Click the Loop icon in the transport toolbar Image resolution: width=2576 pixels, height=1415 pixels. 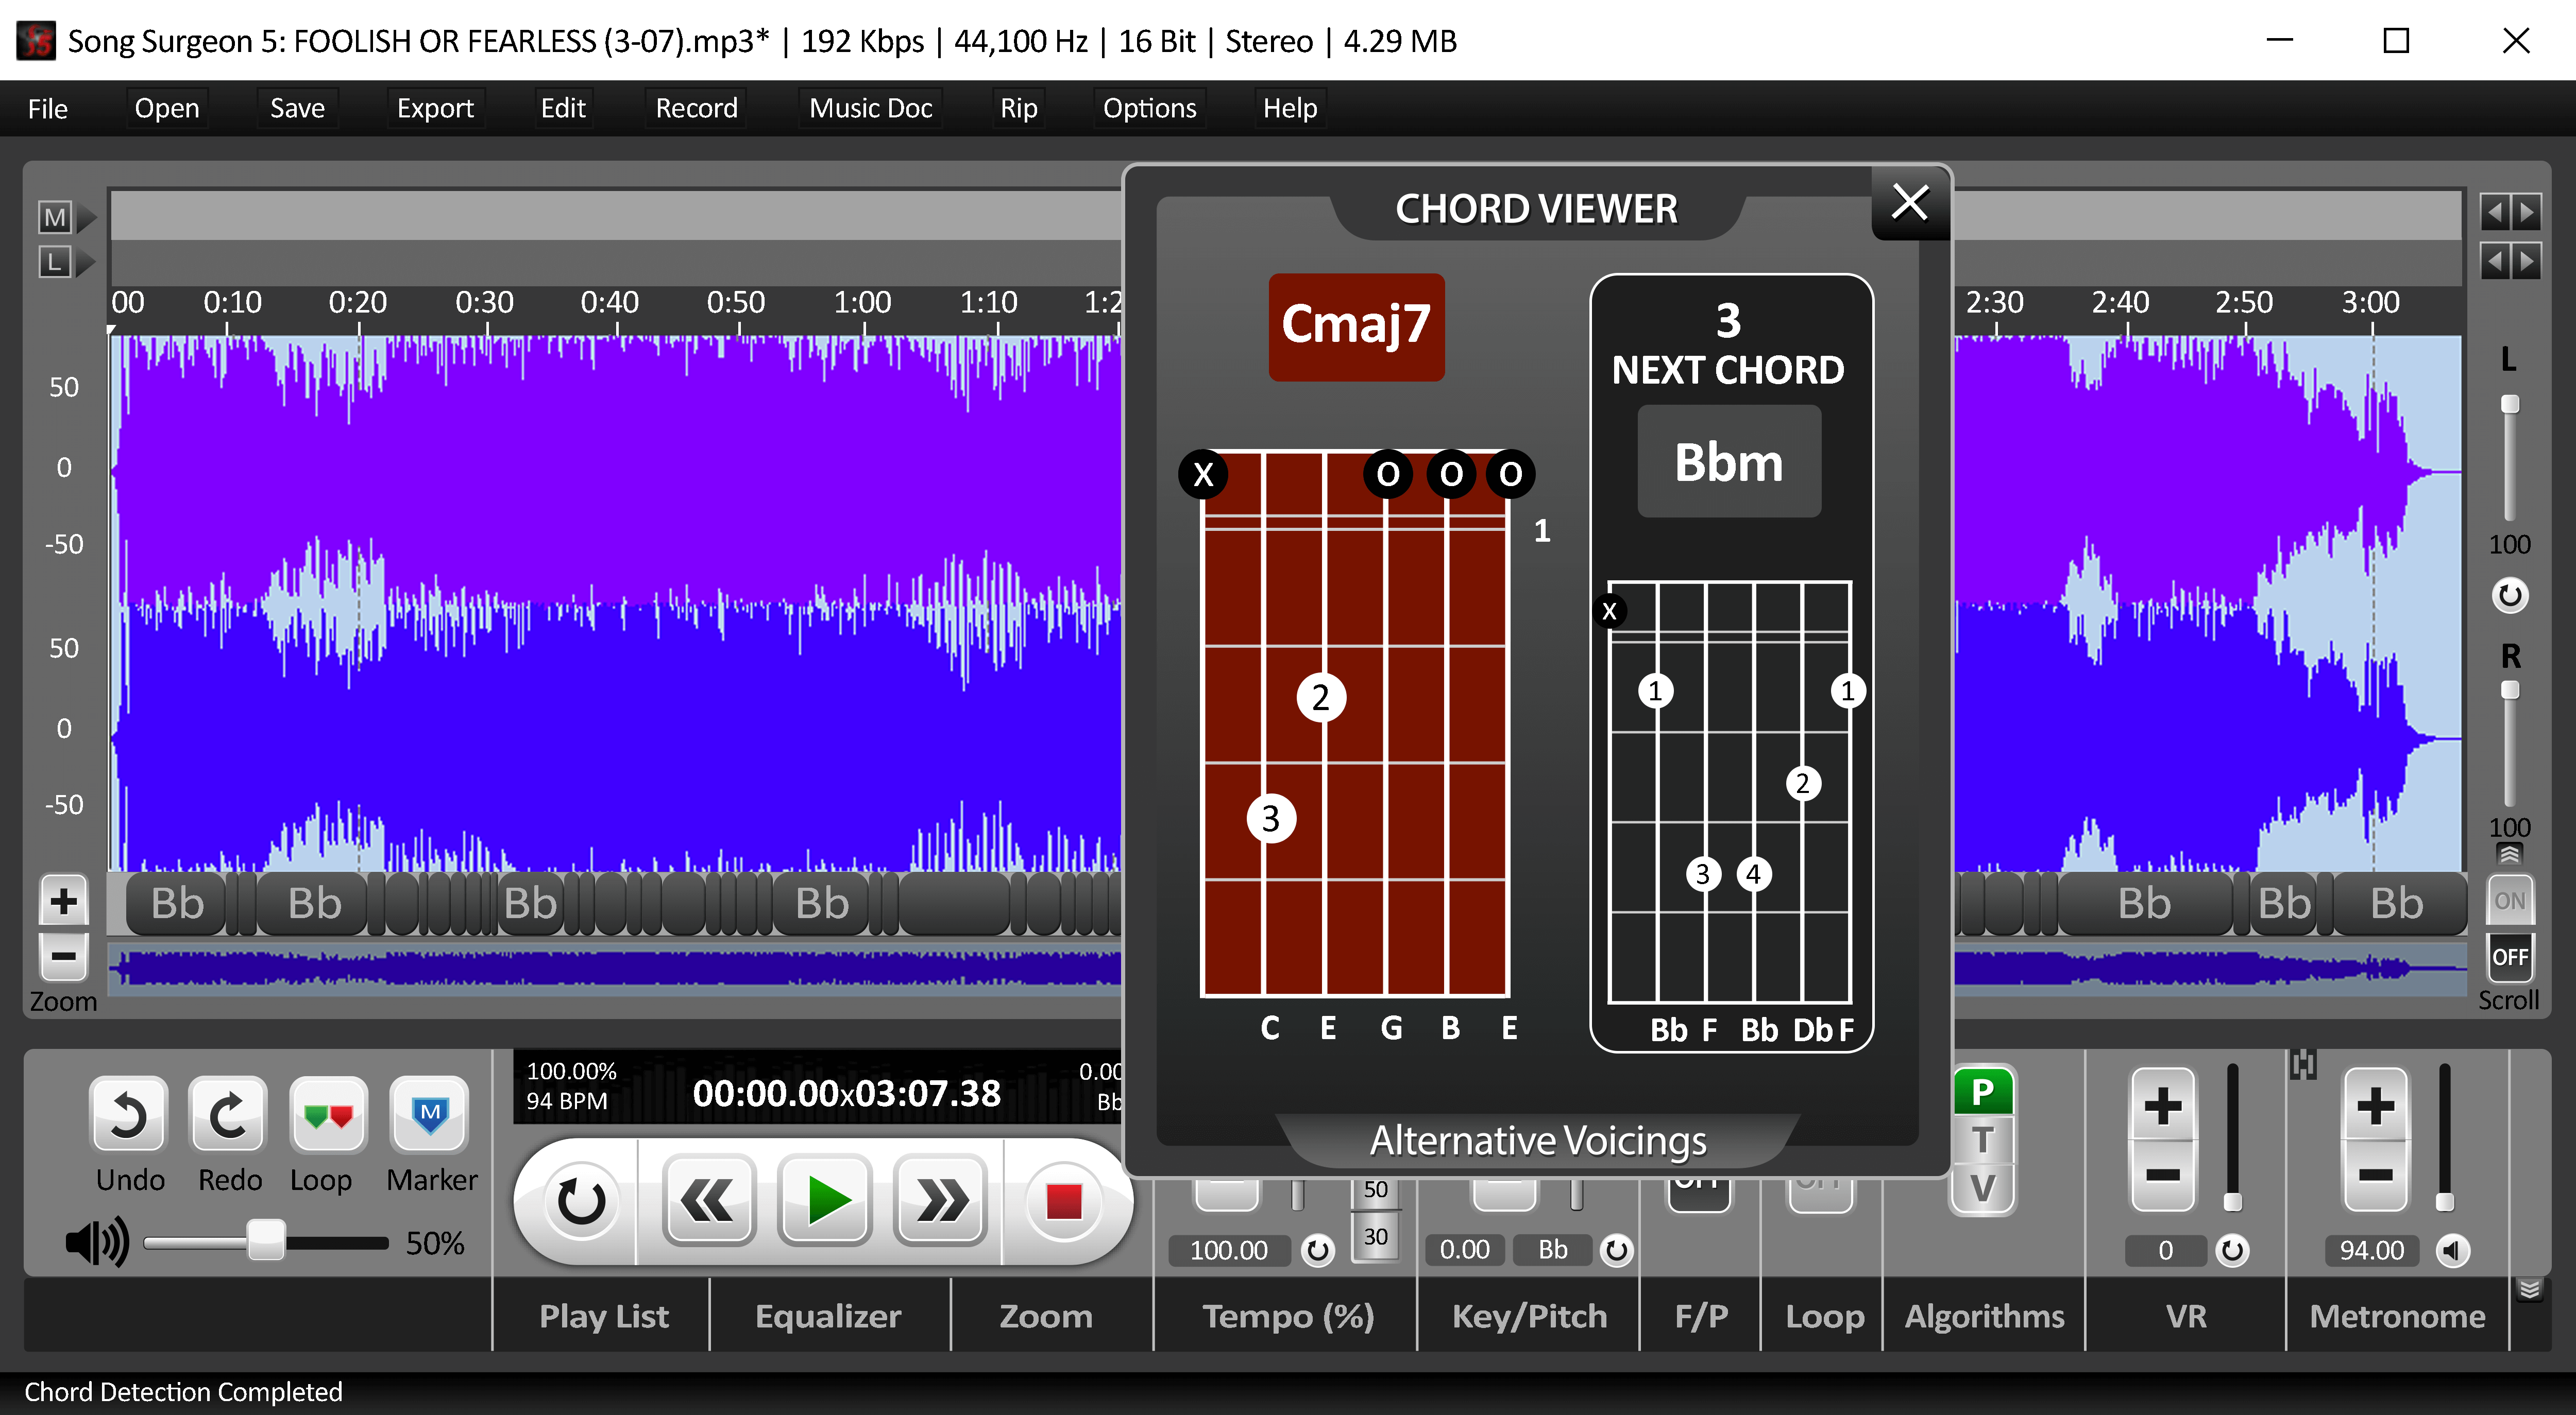tap(327, 1116)
